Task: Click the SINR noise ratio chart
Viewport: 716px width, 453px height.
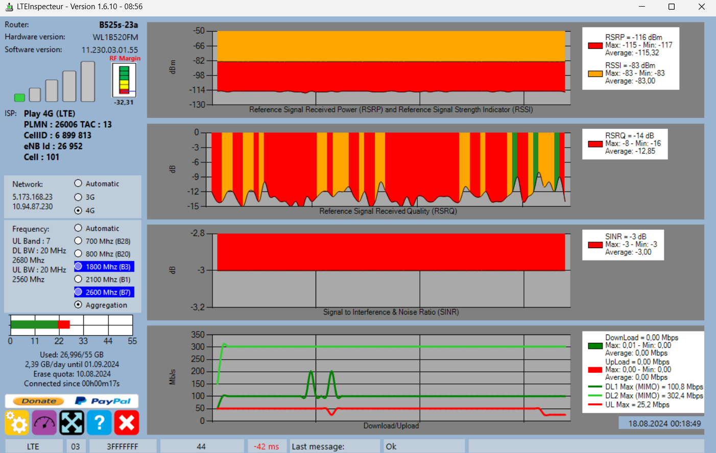Action: [392, 270]
